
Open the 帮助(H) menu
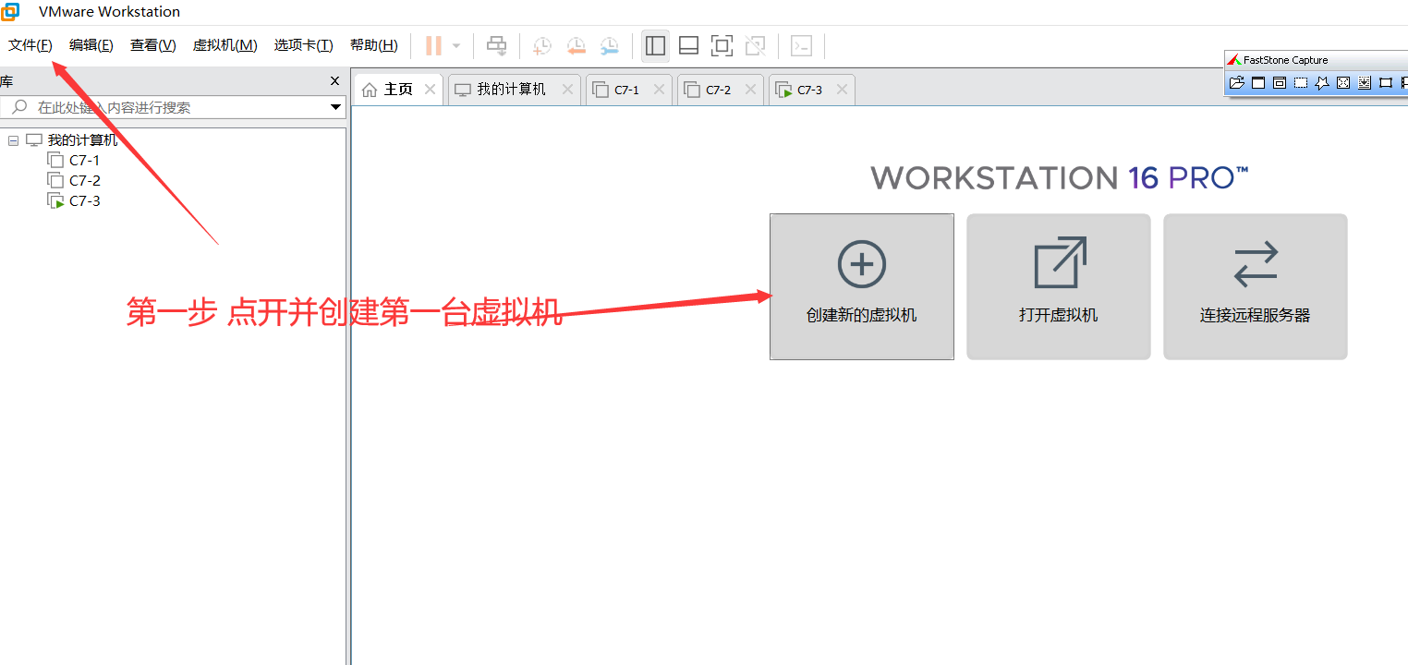tap(374, 45)
